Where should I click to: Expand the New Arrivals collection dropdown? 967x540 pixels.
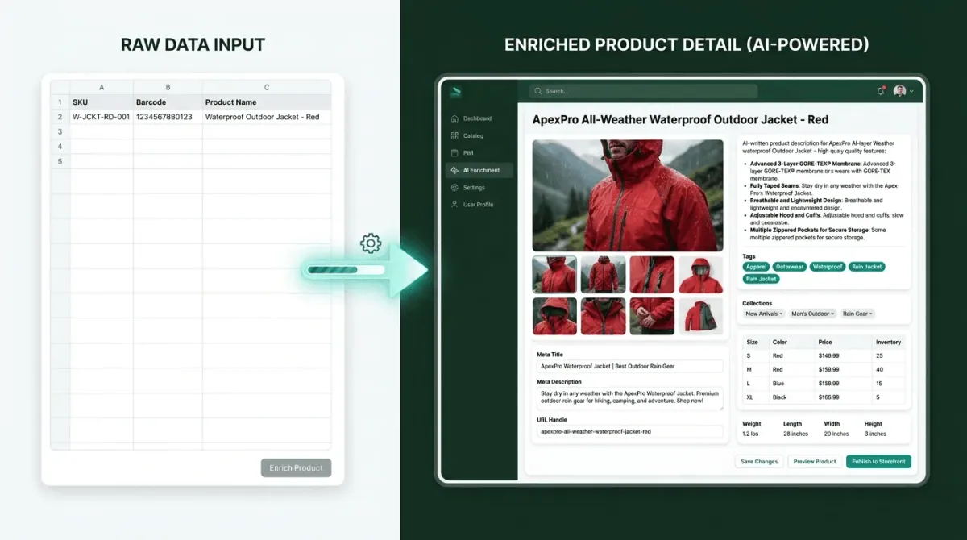(762, 314)
